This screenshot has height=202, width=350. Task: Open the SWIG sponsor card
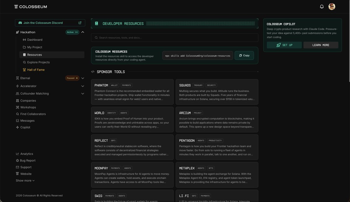(132, 196)
